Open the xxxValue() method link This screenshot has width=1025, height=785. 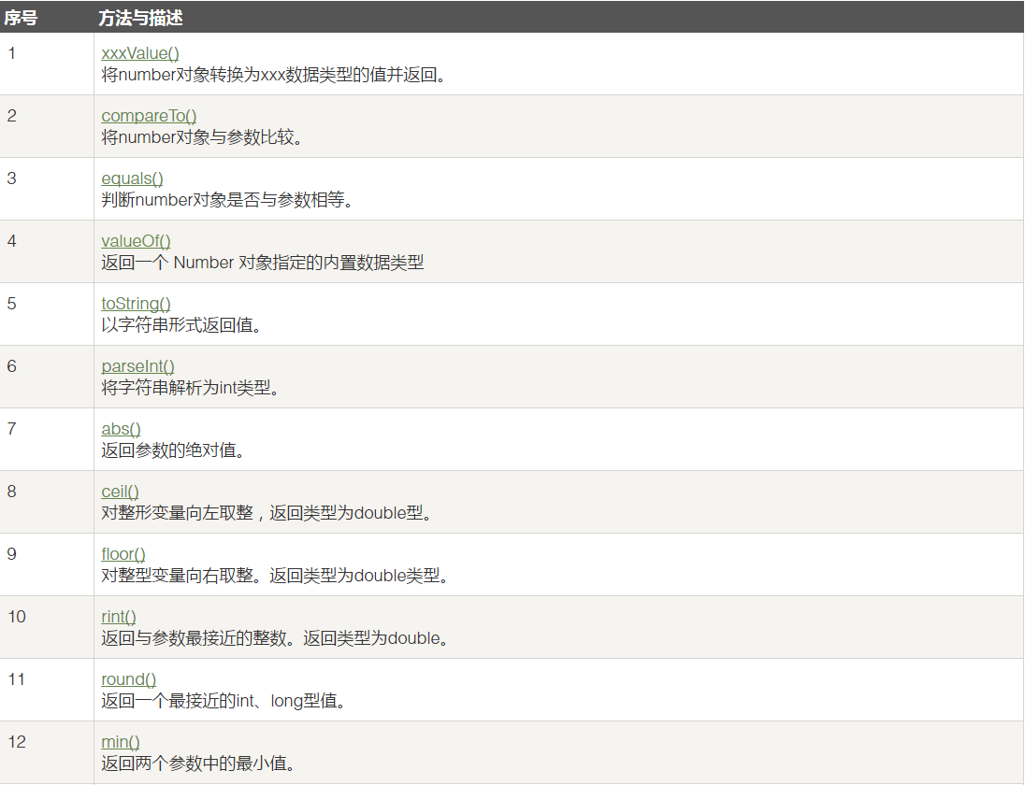coord(139,53)
